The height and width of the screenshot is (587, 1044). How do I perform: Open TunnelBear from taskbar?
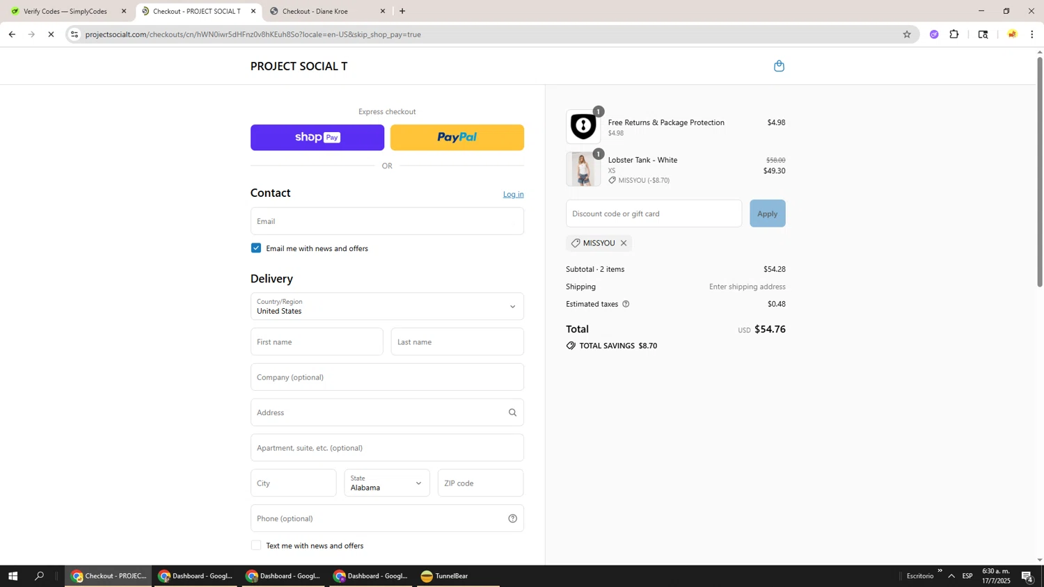tap(458, 576)
